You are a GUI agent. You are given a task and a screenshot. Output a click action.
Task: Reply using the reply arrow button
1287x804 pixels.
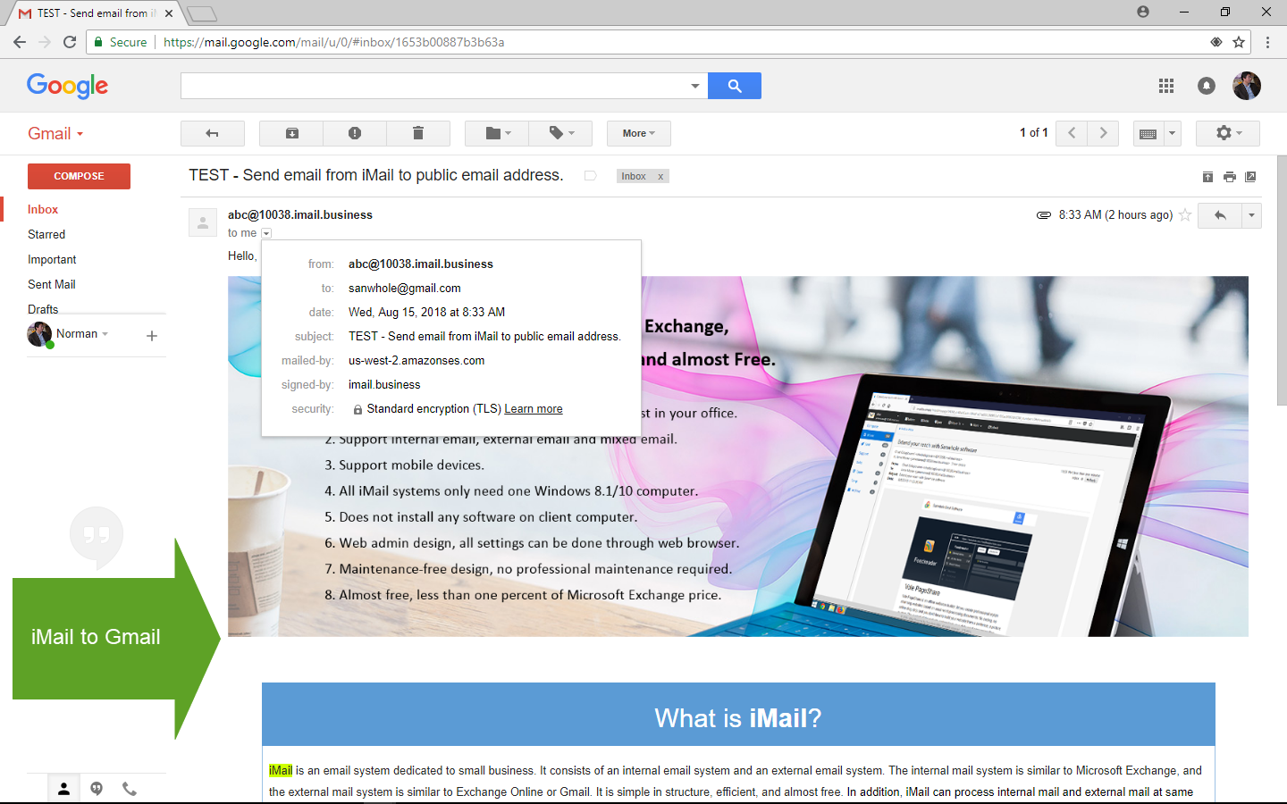coord(1220,215)
